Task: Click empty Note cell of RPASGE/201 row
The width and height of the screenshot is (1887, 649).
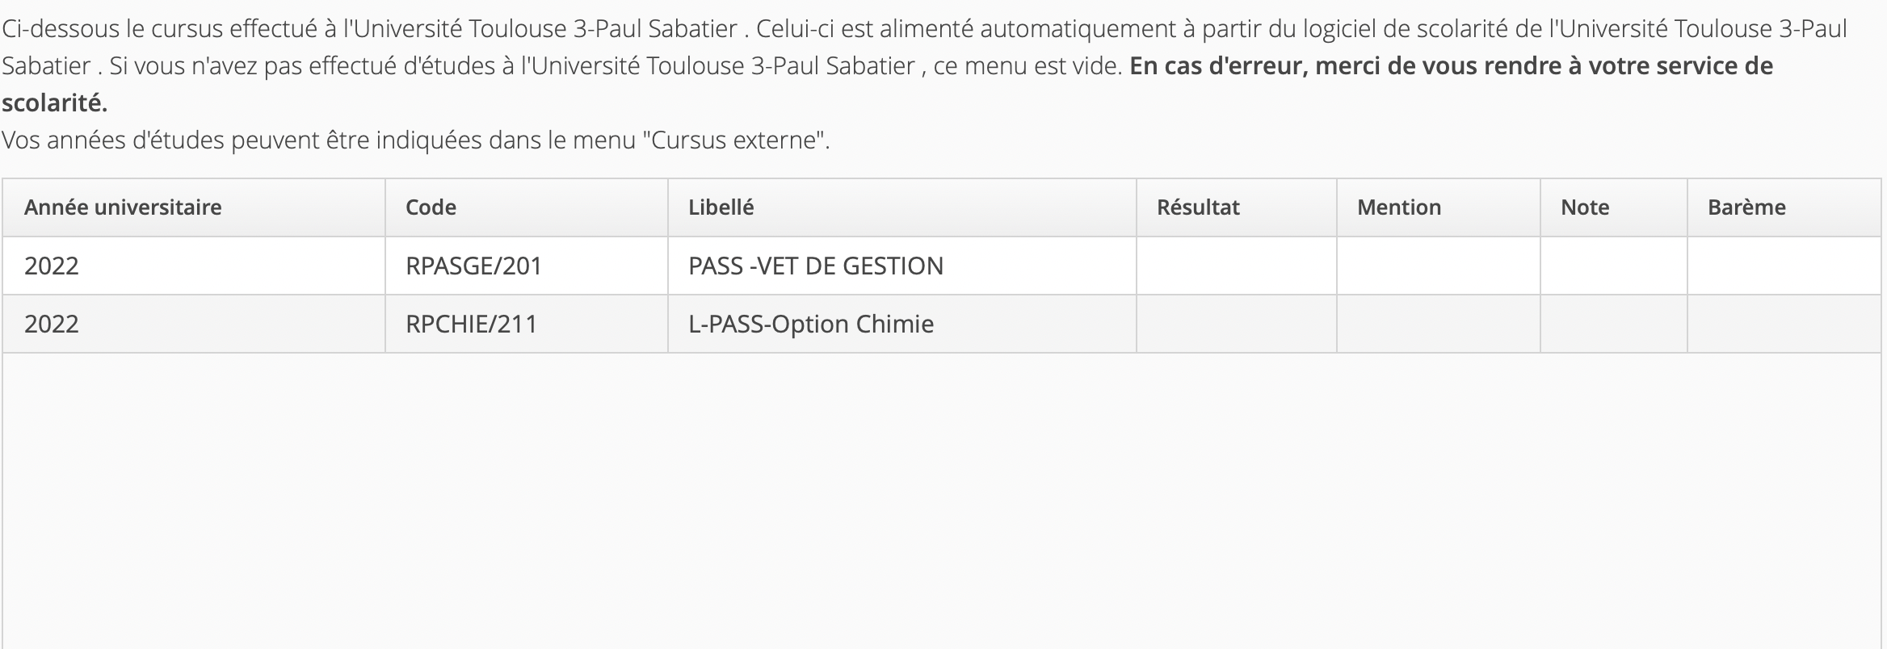Action: pyautogui.click(x=1613, y=266)
